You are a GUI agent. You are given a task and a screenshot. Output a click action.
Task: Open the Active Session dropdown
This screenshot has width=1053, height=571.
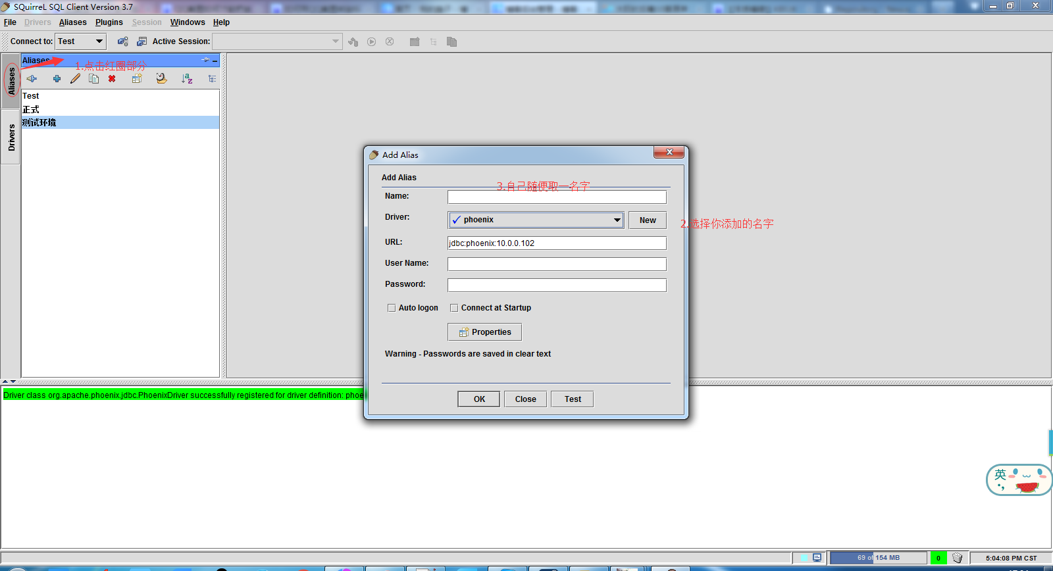tap(277, 41)
